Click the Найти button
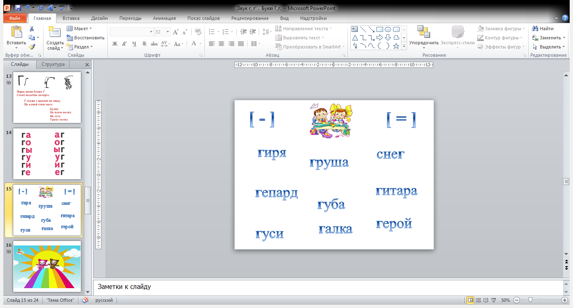 click(x=543, y=29)
